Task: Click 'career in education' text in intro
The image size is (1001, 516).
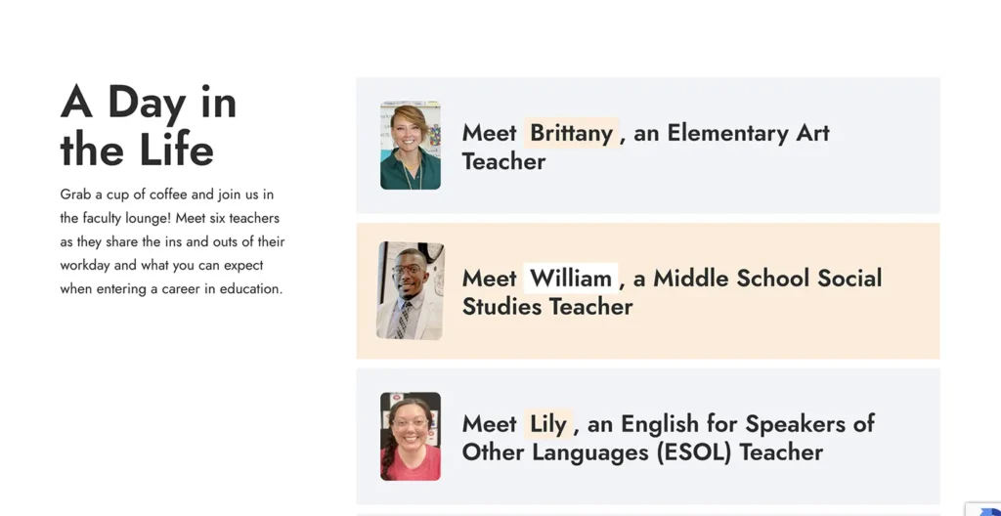Action: coord(217,289)
